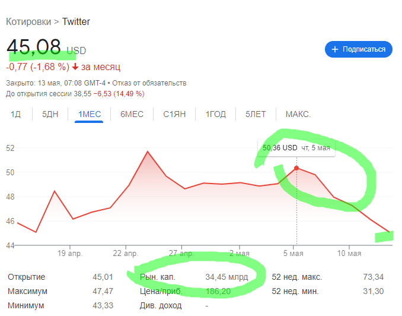Click the red down arrow beside за месяц
The image size is (402, 316).
point(75,66)
